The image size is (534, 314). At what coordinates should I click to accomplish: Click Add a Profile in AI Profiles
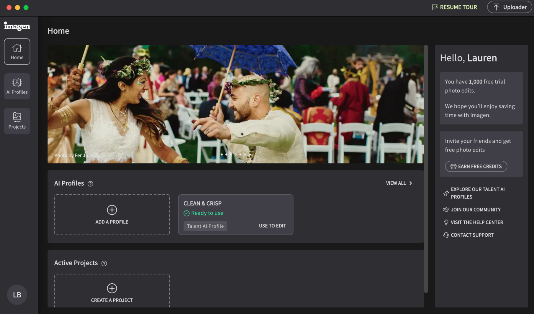click(x=112, y=215)
